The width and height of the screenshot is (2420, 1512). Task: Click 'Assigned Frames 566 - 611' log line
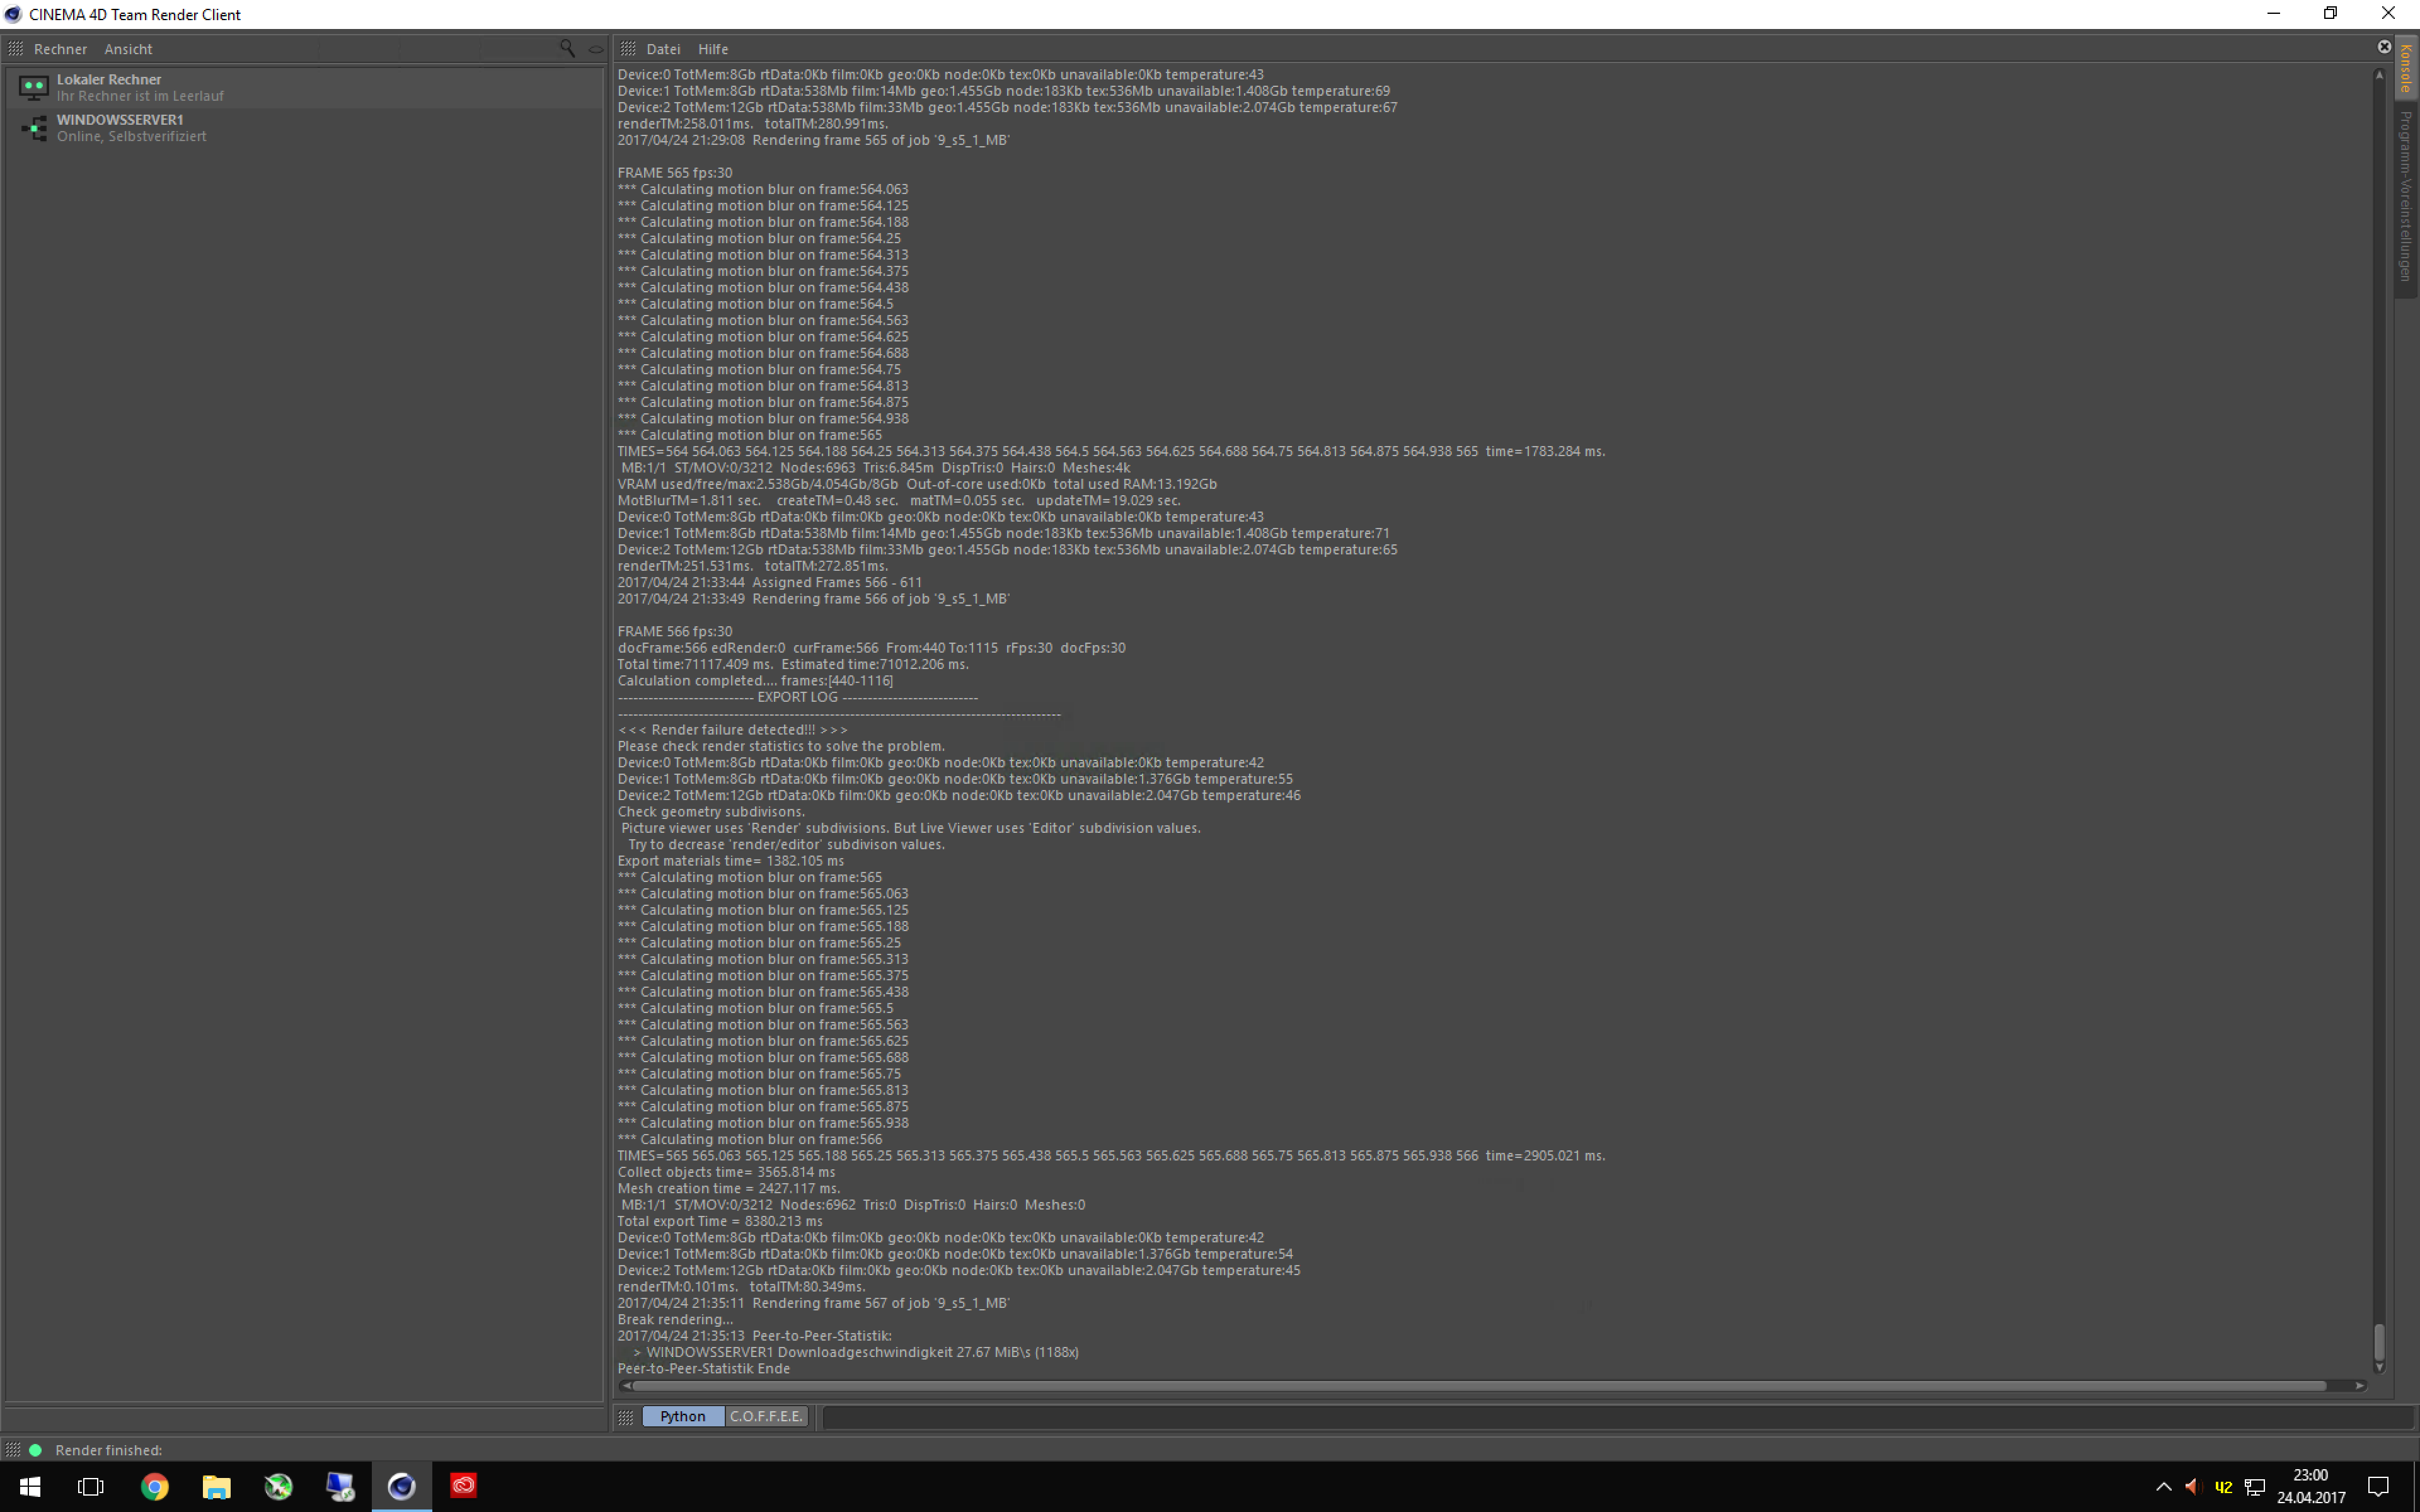click(x=770, y=582)
